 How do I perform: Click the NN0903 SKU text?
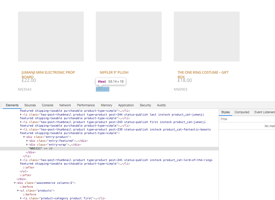180,89
